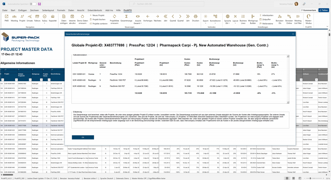Open the Meeting view icon
Image resolution: width=331 pixels, height=180 pixels.
click(14, 17)
